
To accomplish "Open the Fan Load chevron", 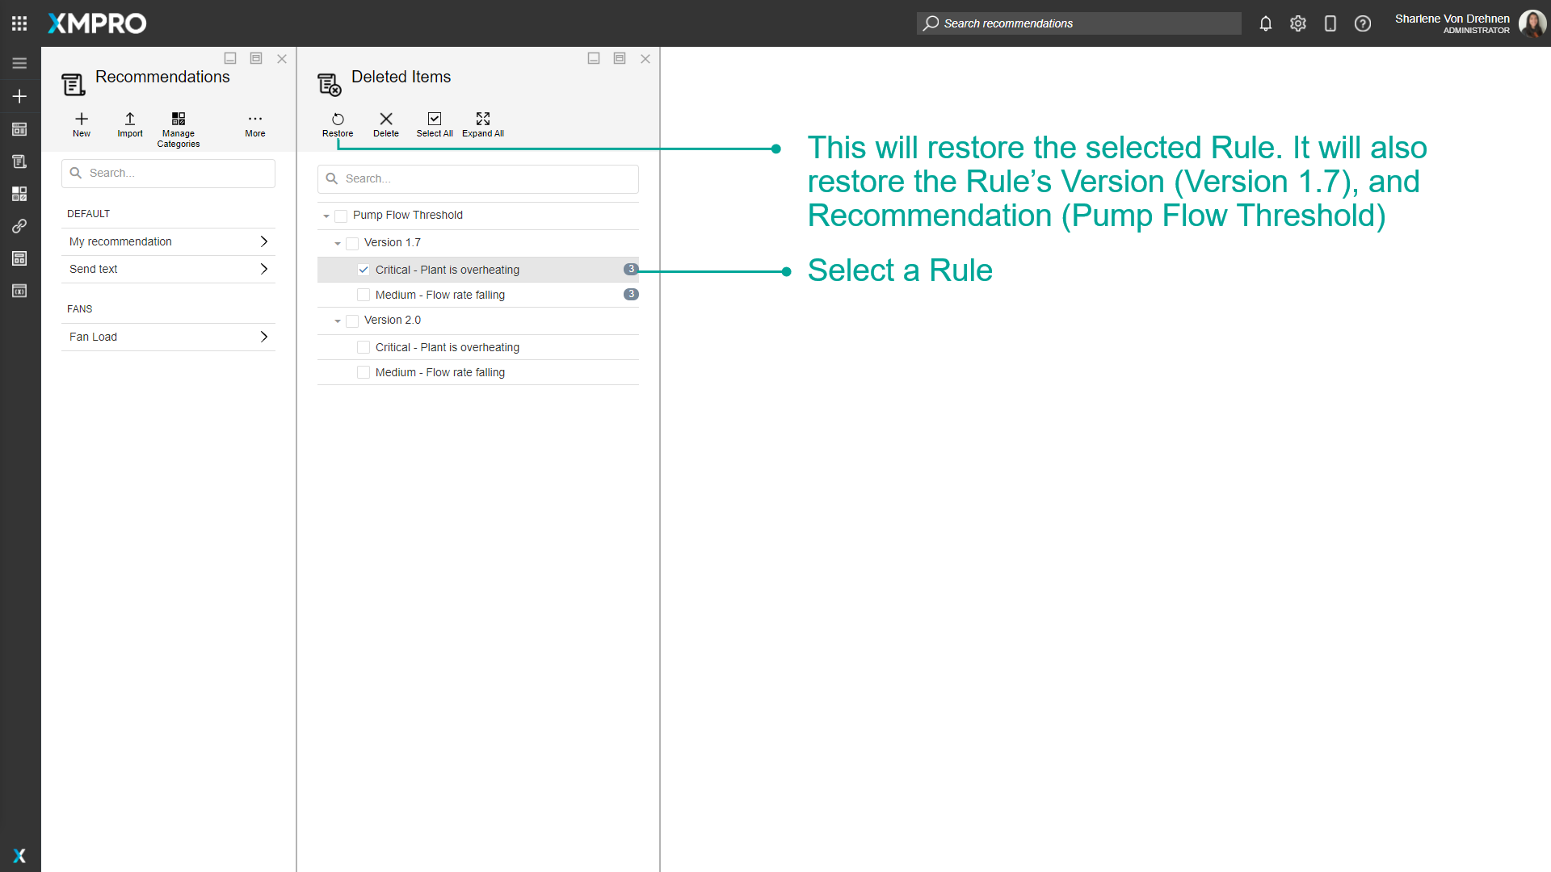I will click(x=264, y=337).
